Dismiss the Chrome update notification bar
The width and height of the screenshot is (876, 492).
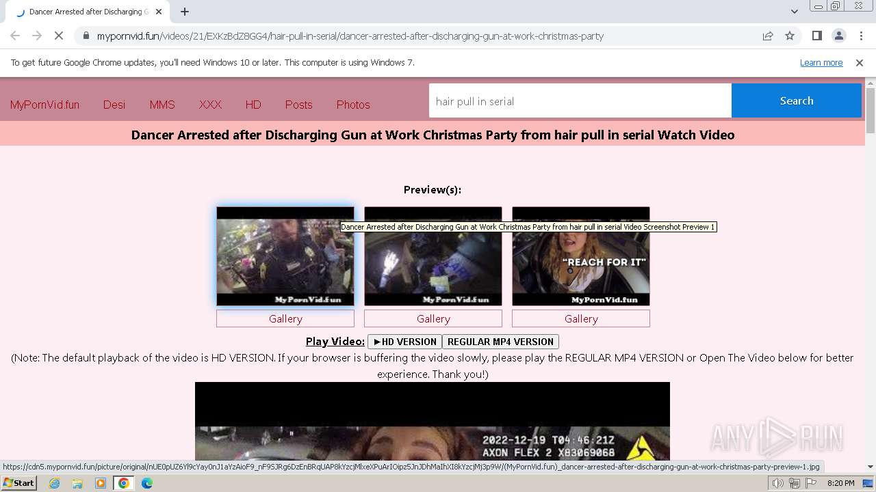(x=860, y=62)
